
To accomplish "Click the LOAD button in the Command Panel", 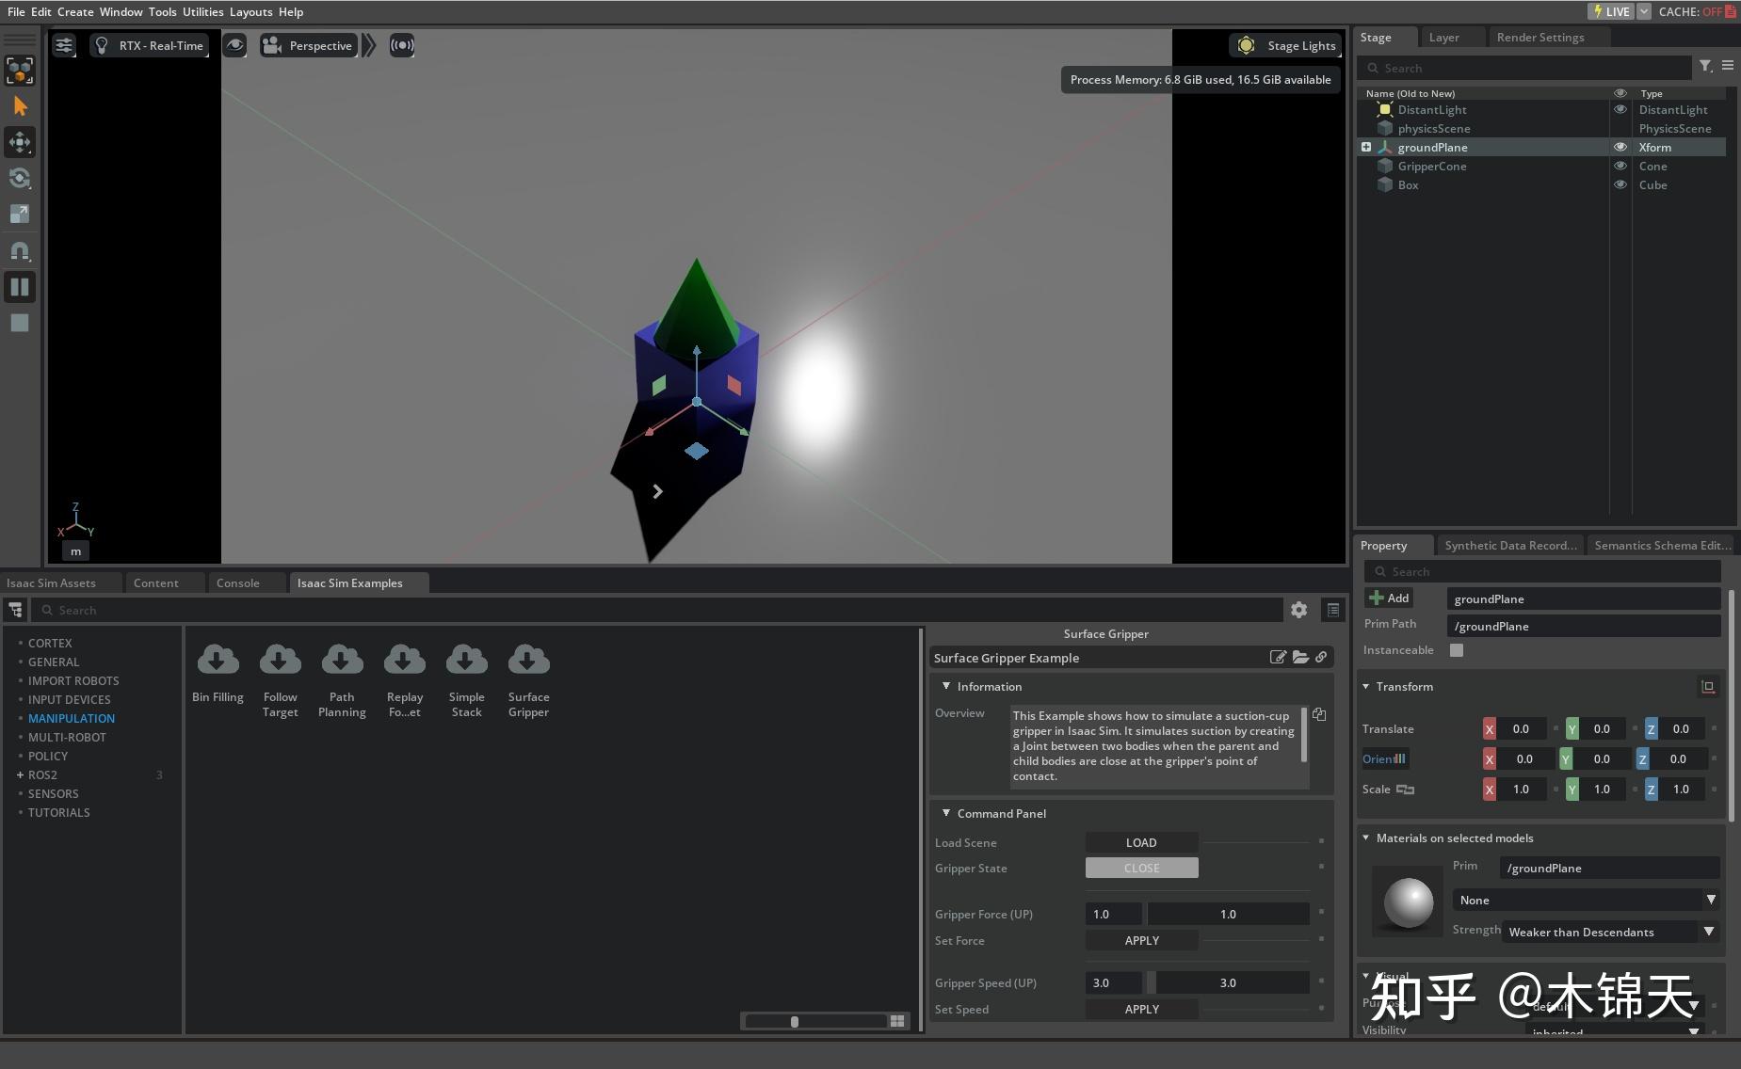I will (1140, 842).
